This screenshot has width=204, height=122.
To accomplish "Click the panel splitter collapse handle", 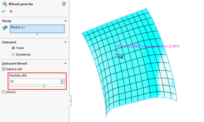I will [x=70, y=101].
